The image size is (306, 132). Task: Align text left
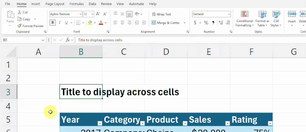(x=115, y=23)
